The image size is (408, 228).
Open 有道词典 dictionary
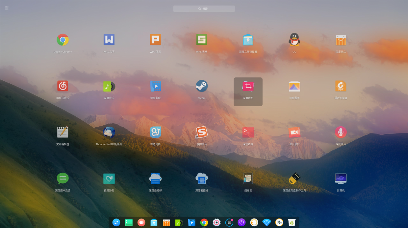point(155,132)
